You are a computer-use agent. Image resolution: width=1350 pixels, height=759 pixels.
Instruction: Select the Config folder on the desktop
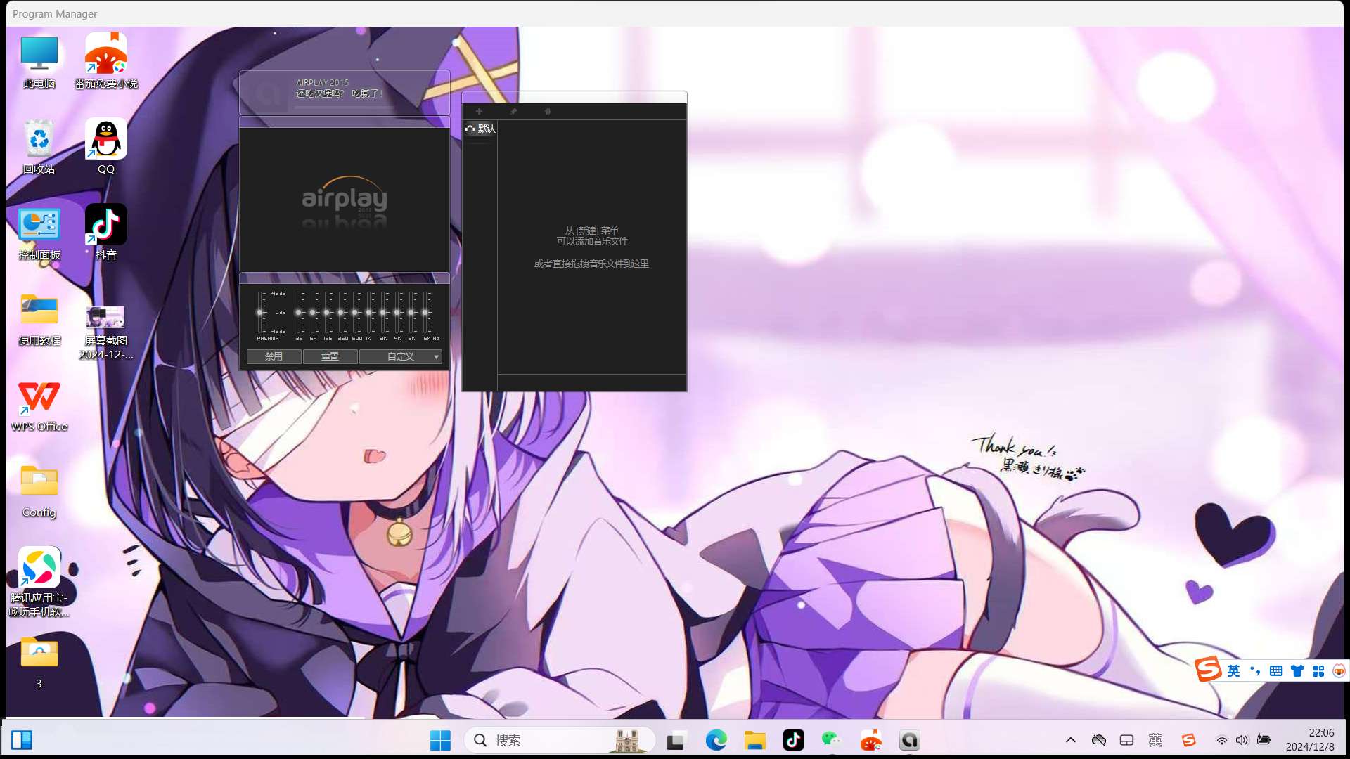click(39, 491)
